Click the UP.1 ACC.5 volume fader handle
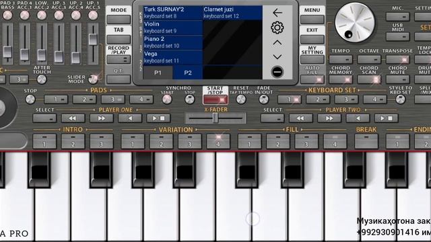The image size is (431, 242). tap(93, 39)
